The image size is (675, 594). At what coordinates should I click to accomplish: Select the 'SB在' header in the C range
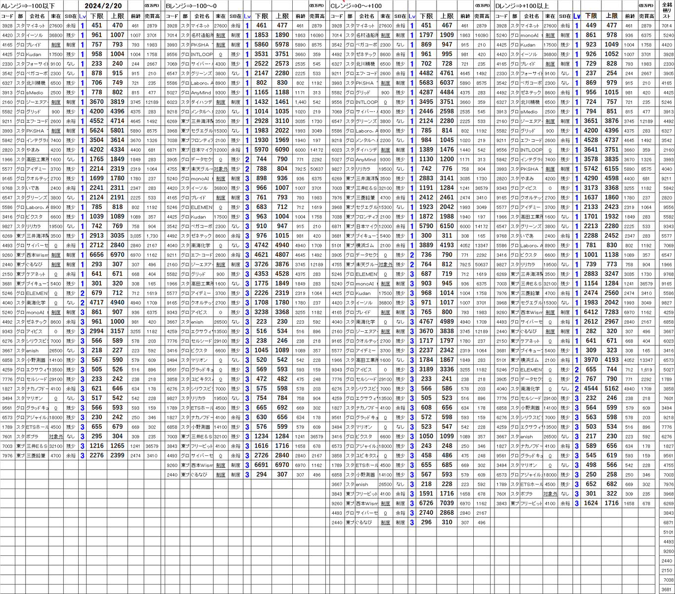(x=401, y=16)
